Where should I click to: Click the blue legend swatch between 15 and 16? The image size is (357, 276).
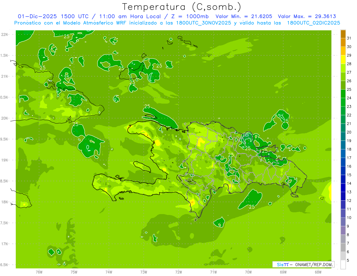[x=343, y=171]
